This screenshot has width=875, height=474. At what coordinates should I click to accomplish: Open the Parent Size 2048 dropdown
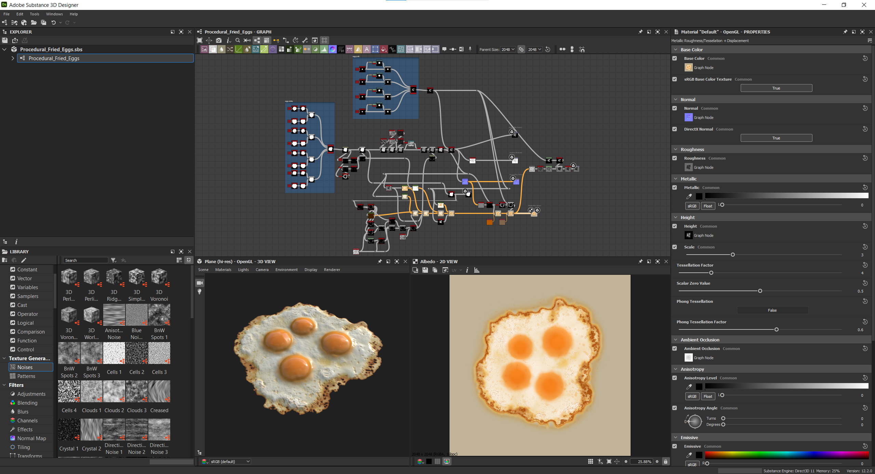pyautogui.click(x=508, y=50)
